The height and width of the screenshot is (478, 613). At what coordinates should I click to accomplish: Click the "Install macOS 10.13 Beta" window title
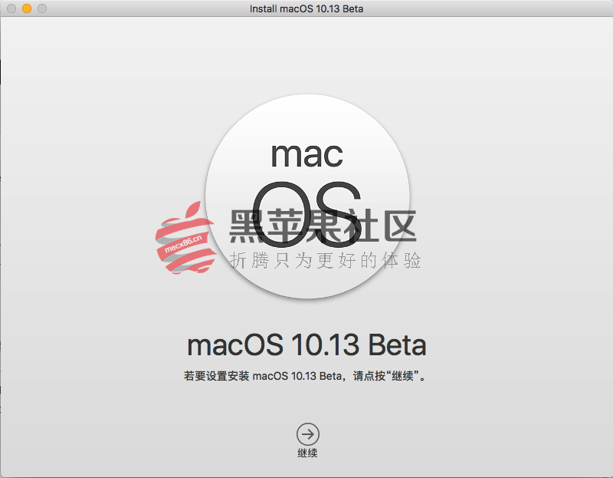[x=306, y=8]
